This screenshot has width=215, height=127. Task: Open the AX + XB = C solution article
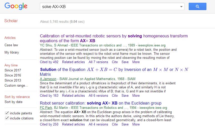click(114, 72)
